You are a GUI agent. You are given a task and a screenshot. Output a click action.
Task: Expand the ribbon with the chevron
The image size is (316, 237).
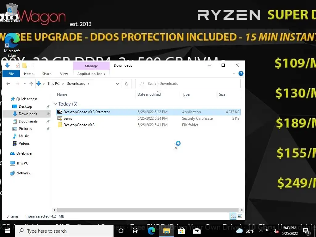coord(234,73)
